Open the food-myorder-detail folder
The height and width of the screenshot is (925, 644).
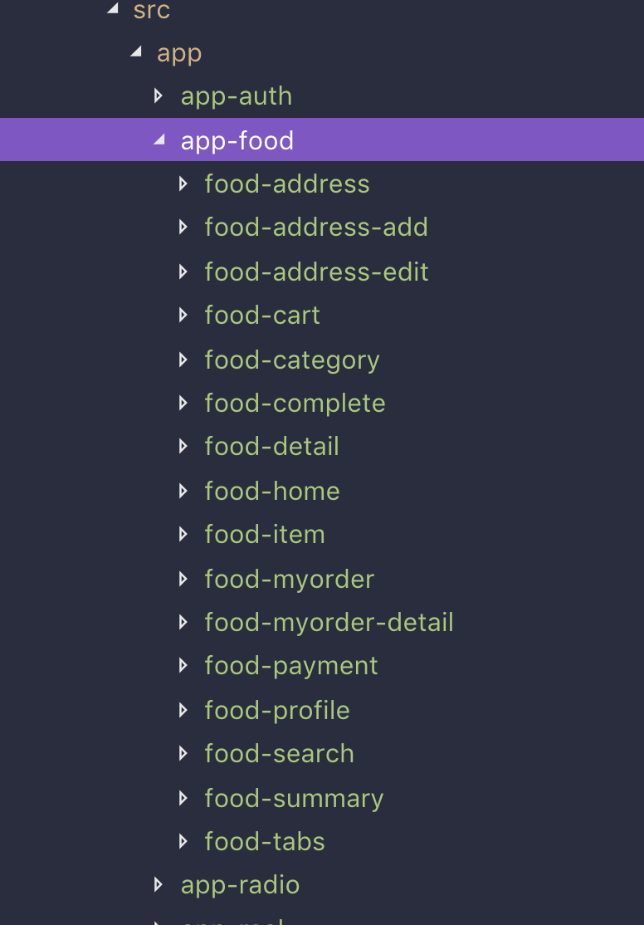click(329, 623)
